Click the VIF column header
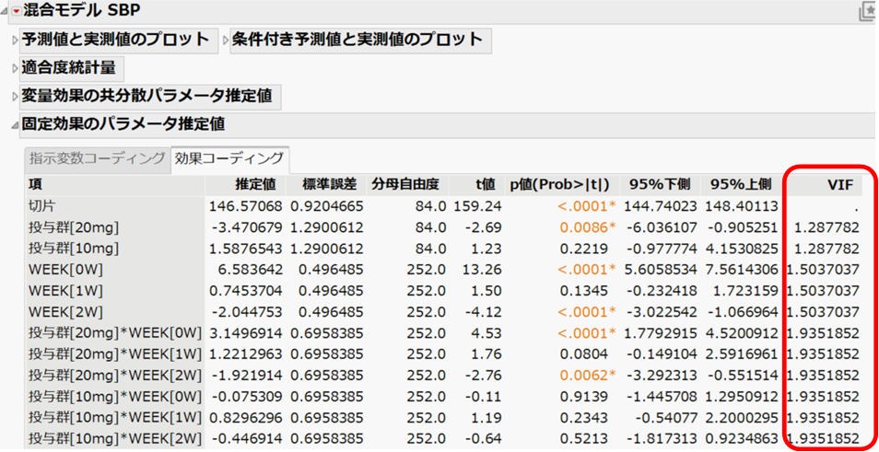879x452 pixels. pos(839,185)
